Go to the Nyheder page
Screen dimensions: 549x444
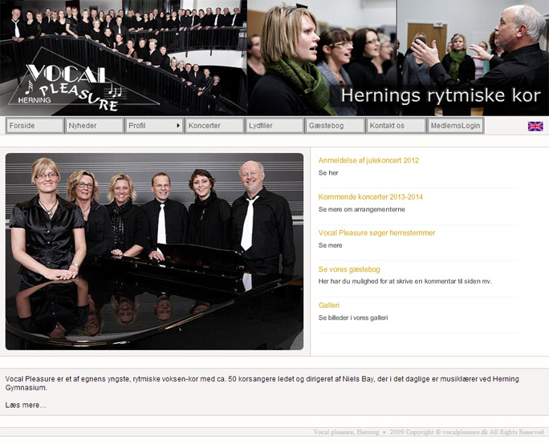tap(95, 126)
